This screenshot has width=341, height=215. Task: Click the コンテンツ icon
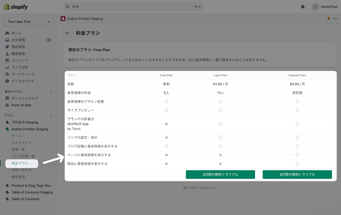coord(7,60)
